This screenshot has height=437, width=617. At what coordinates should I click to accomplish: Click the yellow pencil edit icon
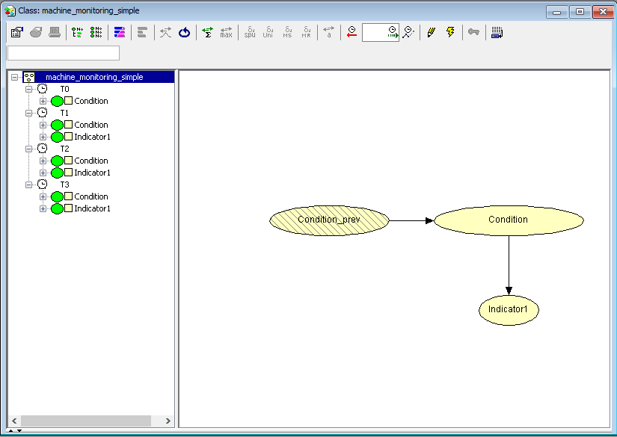point(431,32)
